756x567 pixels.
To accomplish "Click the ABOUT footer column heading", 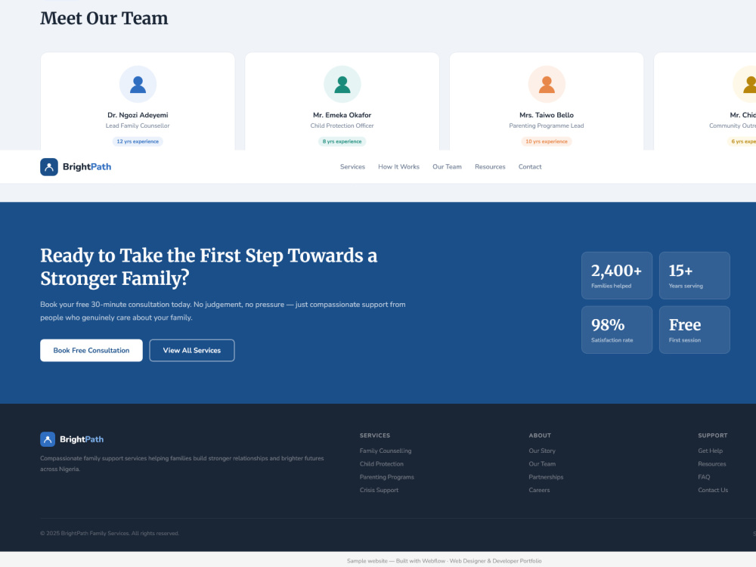I will click(540, 435).
